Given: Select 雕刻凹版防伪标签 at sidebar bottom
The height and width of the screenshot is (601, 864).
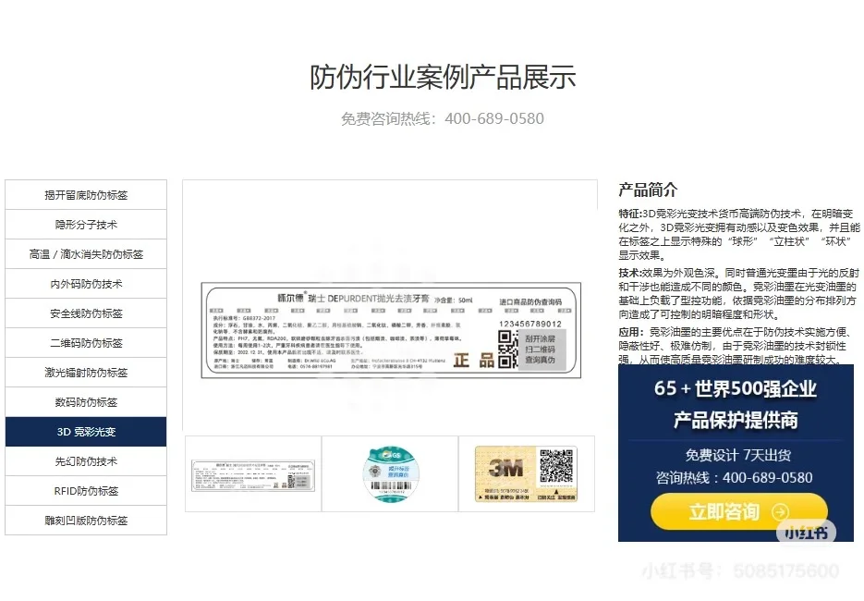Looking at the screenshot, I should click(85, 520).
